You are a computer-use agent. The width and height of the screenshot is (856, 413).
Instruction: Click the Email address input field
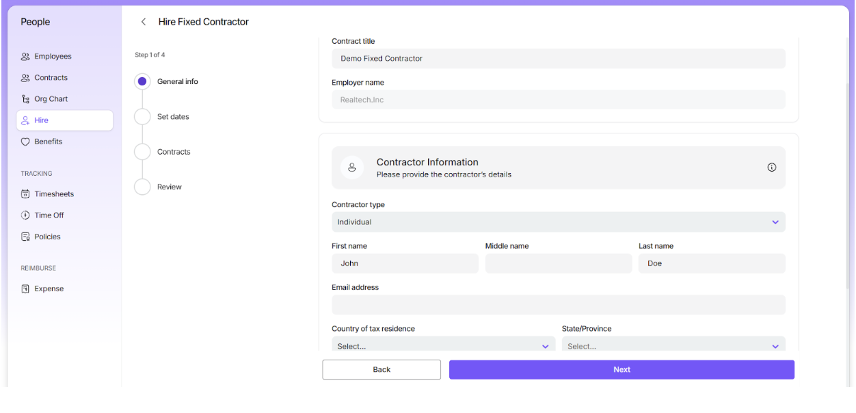pos(558,305)
